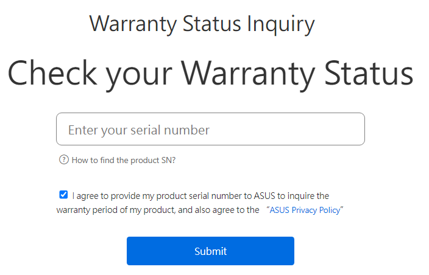Click the word "Submit" on the button
The height and width of the screenshot is (275, 429).
pyautogui.click(x=210, y=251)
